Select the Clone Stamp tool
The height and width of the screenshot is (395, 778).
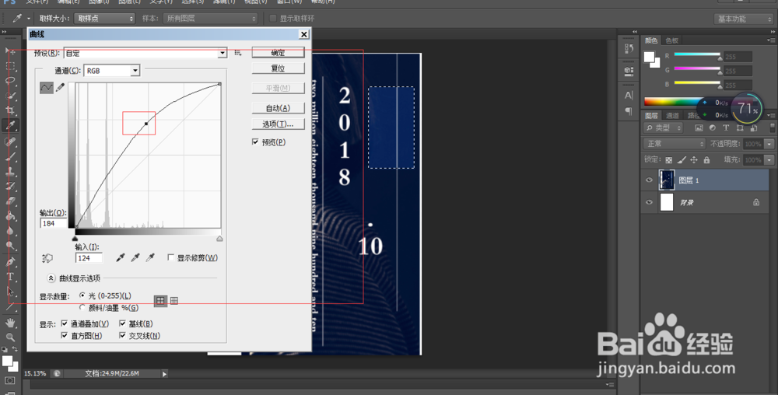10,172
